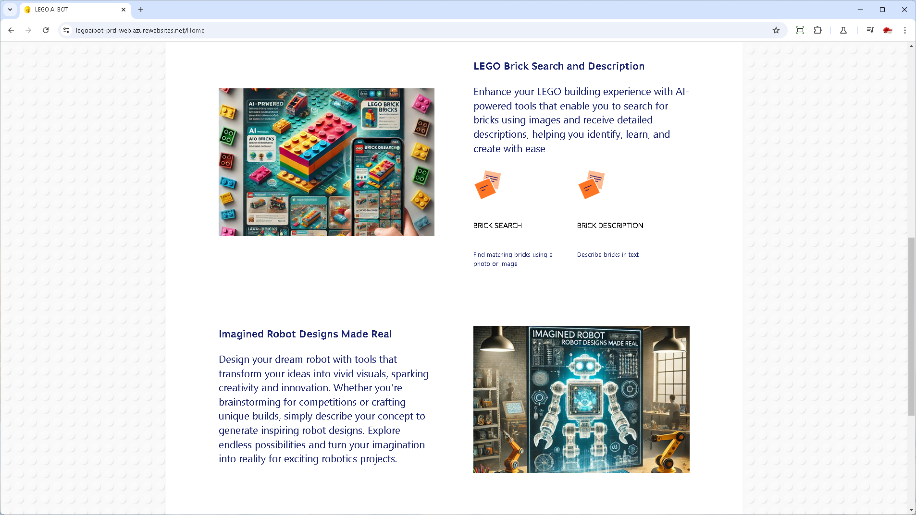The height and width of the screenshot is (515, 916).
Task: Click the Brick Search sticky-note icon
Action: (x=488, y=185)
